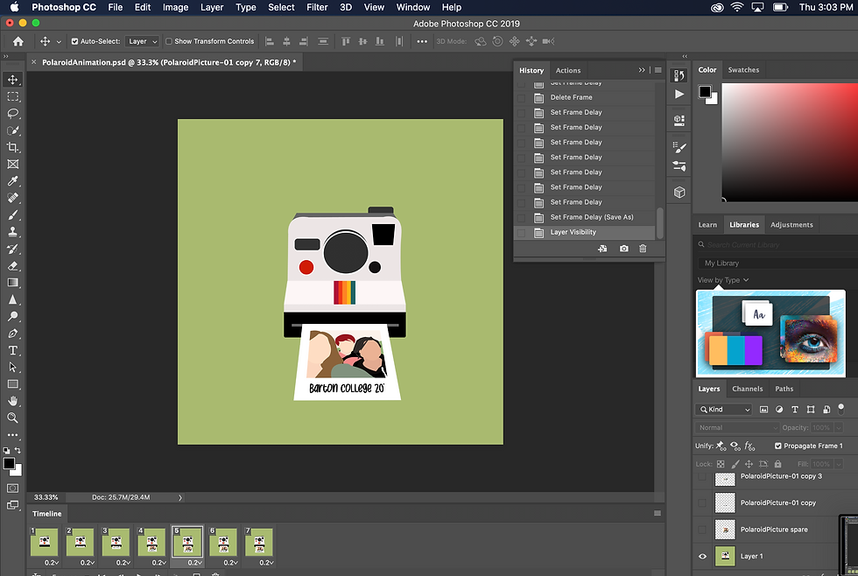Enable Show Transform Controls checkbox

[169, 41]
